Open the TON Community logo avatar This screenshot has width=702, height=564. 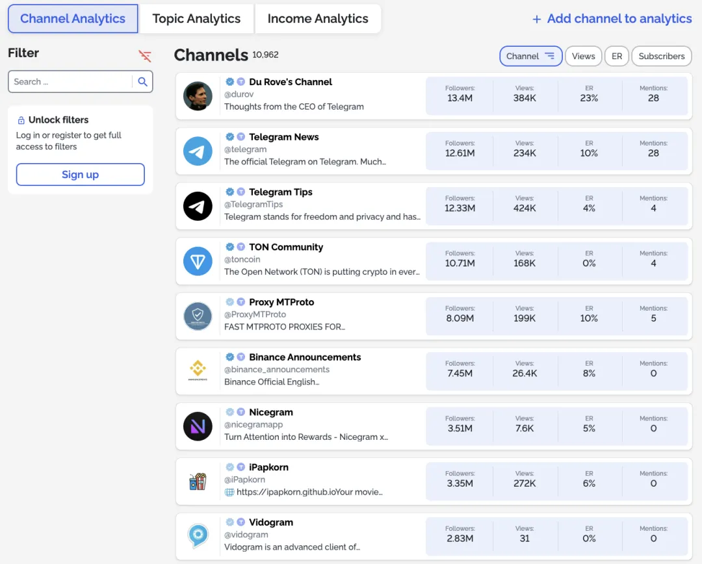coord(198,261)
